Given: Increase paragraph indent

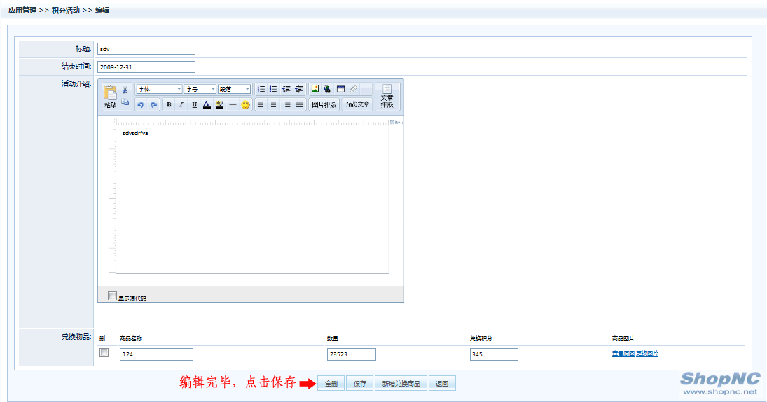Looking at the screenshot, I should [x=299, y=89].
